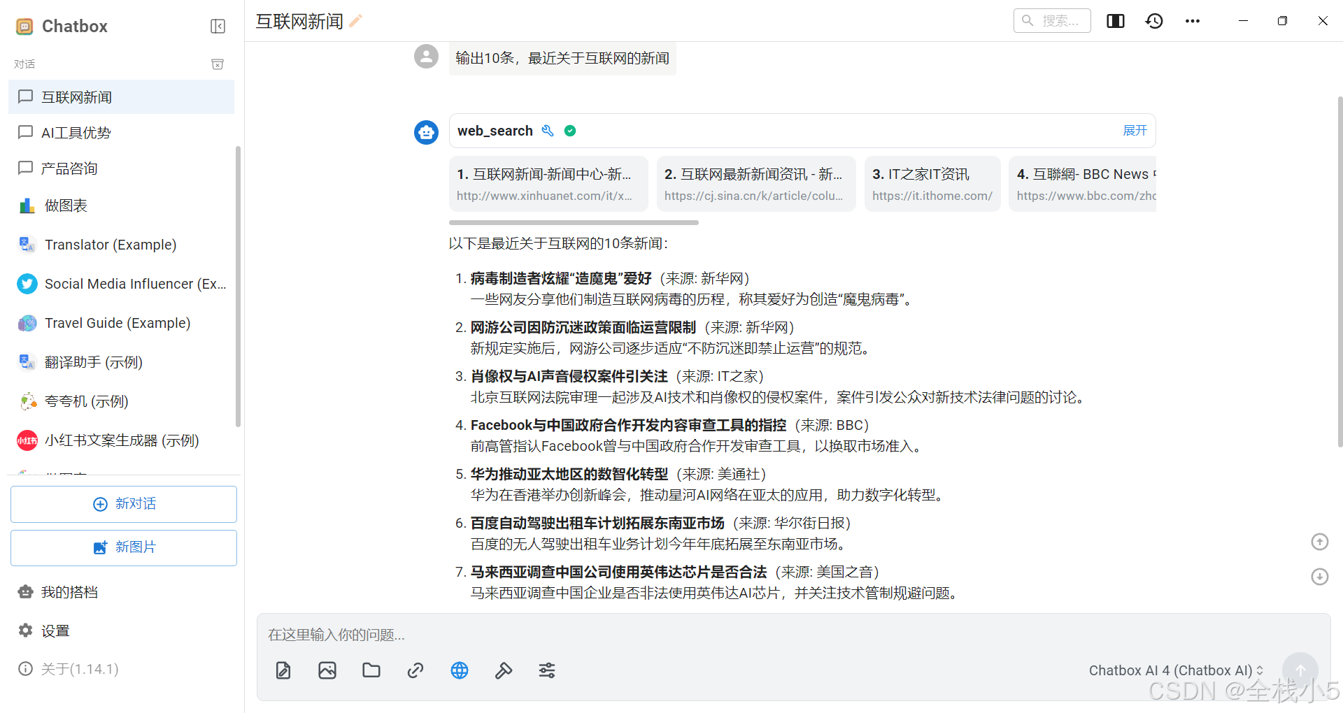Click headline 肖像权与AI声音侵权案件引关注
Image resolution: width=1343 pixels, height=713 pixels.
tap(569, 376)
